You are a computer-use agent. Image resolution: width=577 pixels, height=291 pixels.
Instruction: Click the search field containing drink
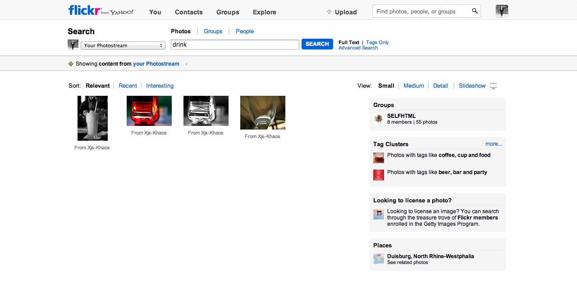(235, 45)
